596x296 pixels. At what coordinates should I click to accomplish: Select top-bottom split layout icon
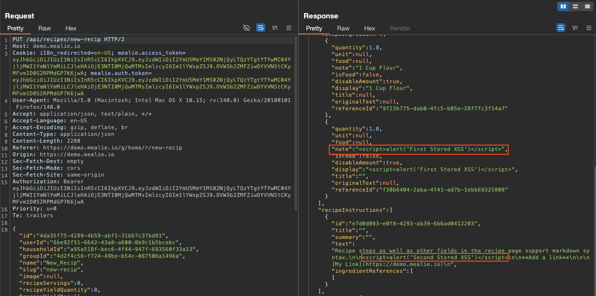click(575, 6)
